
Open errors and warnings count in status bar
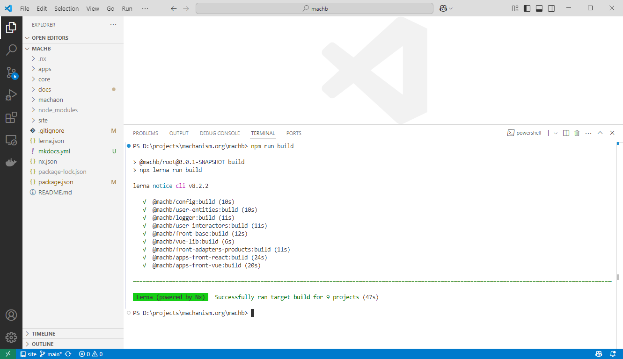click(91, 354)
